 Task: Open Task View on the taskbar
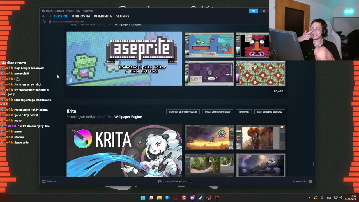(151, 198)
